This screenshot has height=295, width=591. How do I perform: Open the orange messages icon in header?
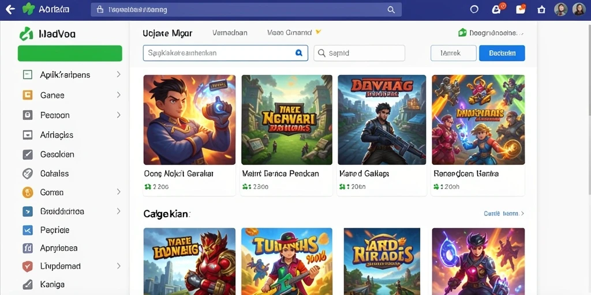coord(520,9)
